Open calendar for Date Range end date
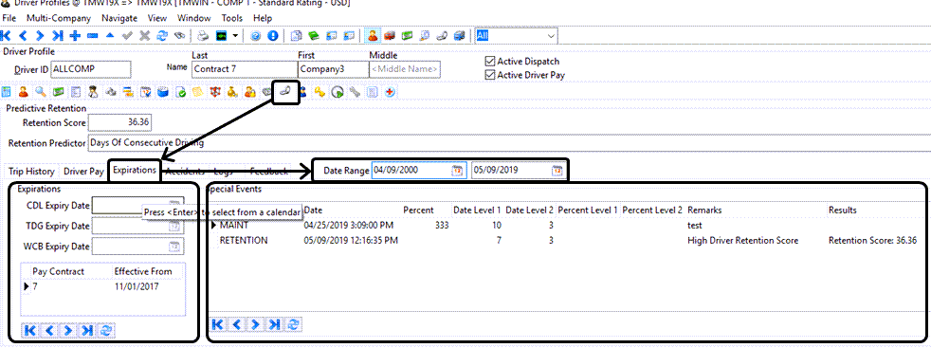 pyautogui.click(x=557, y=171)
